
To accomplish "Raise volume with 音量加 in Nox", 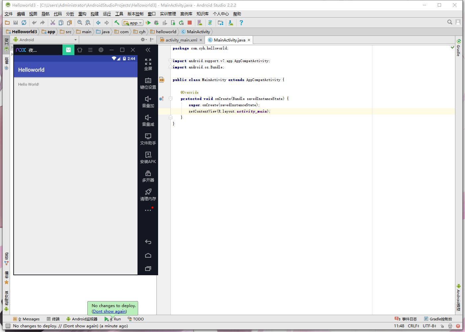I will point(148,102).
